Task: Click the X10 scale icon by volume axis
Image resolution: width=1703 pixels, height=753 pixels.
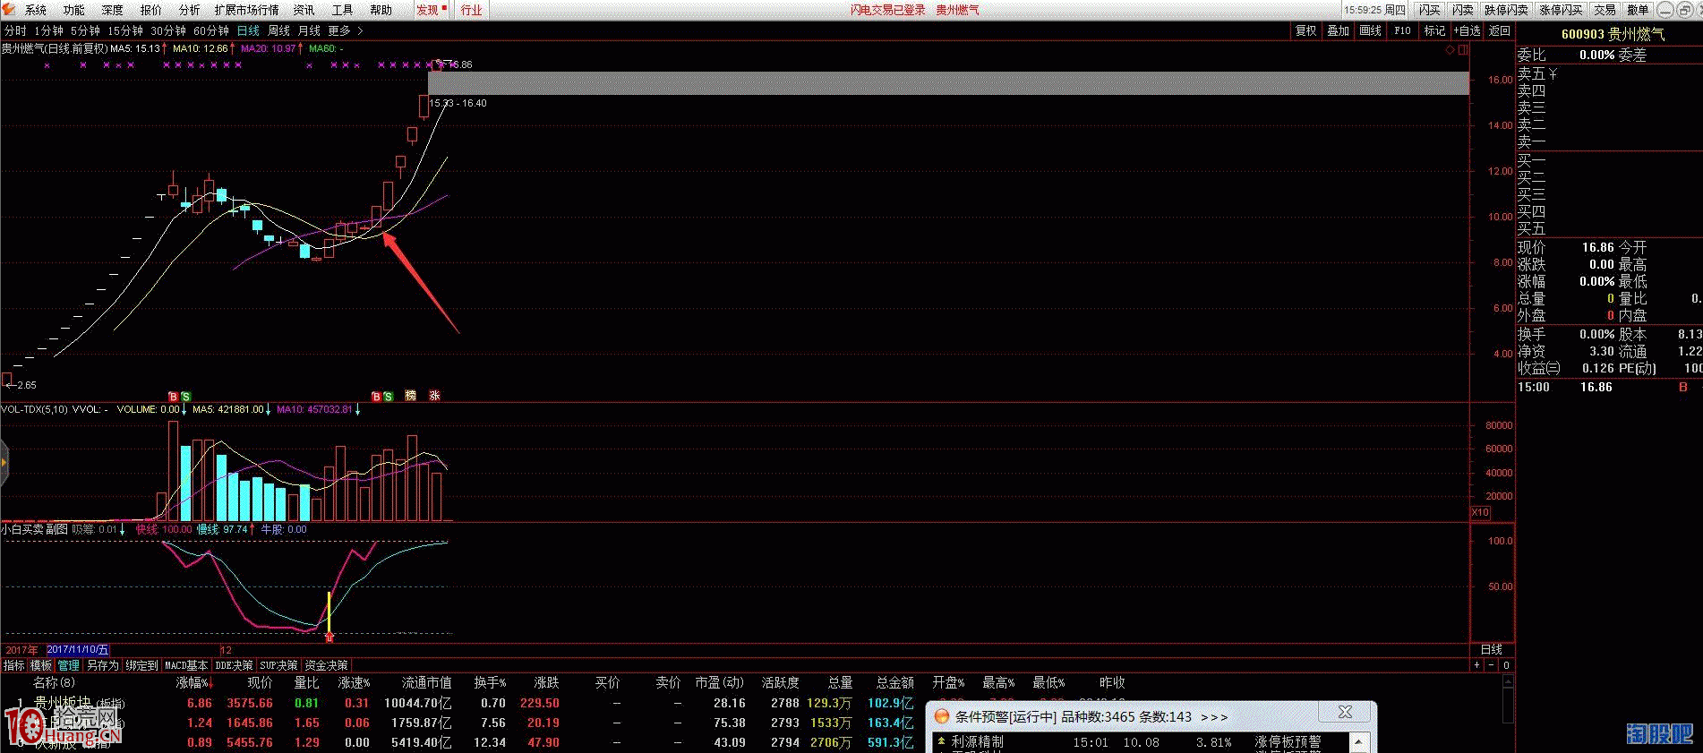Action: (x=1480, y=513)
